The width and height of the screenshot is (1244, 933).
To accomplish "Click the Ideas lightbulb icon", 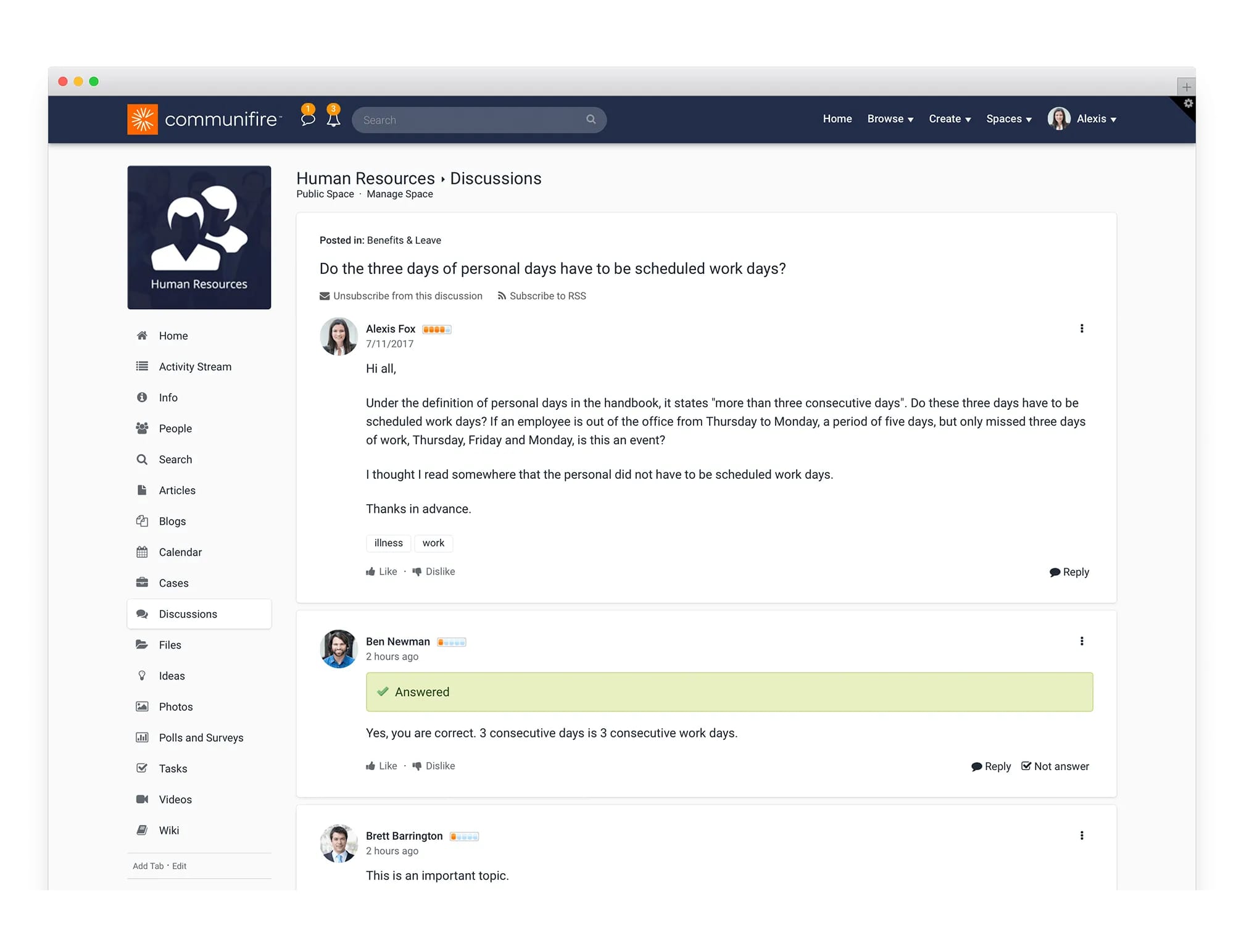I will pyautogui.click(x=142, y=676).
